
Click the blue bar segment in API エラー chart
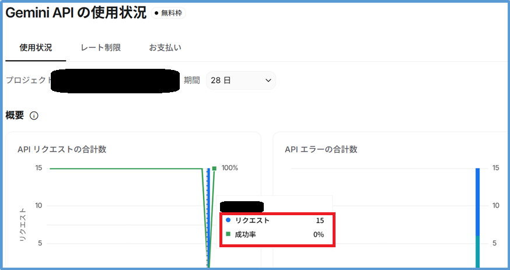point(477,201)
